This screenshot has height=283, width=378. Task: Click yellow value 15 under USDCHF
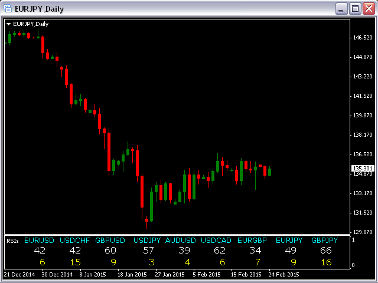pos(75,262)
